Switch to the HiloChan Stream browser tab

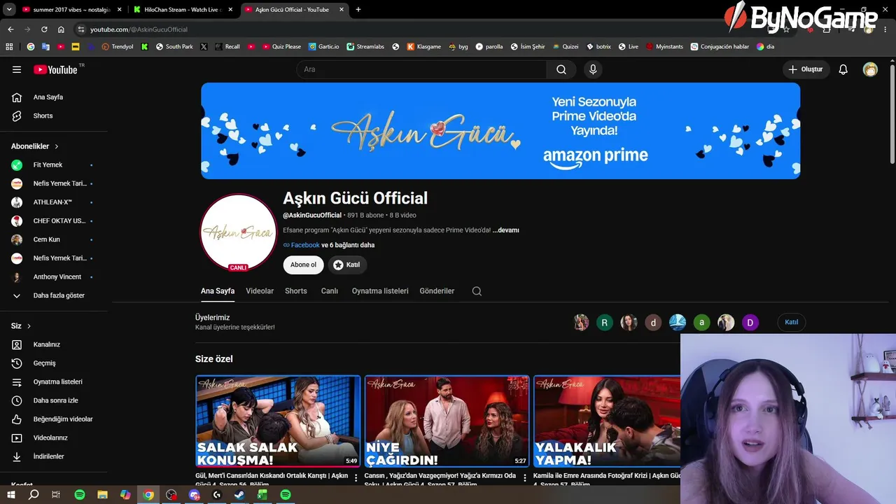click(x=182, y=10)
